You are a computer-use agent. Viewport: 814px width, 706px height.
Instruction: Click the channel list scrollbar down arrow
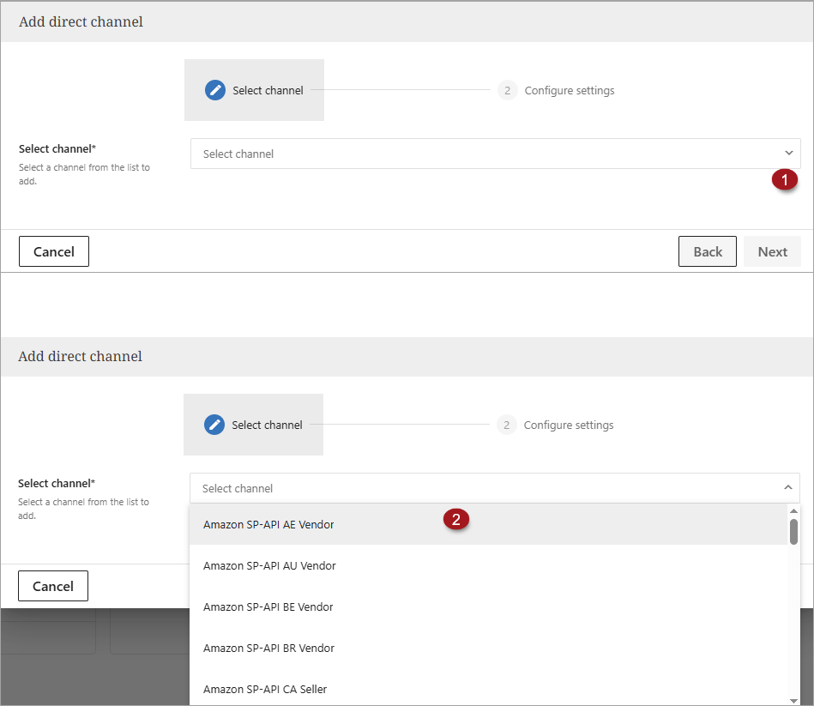[x=793, y=699]
